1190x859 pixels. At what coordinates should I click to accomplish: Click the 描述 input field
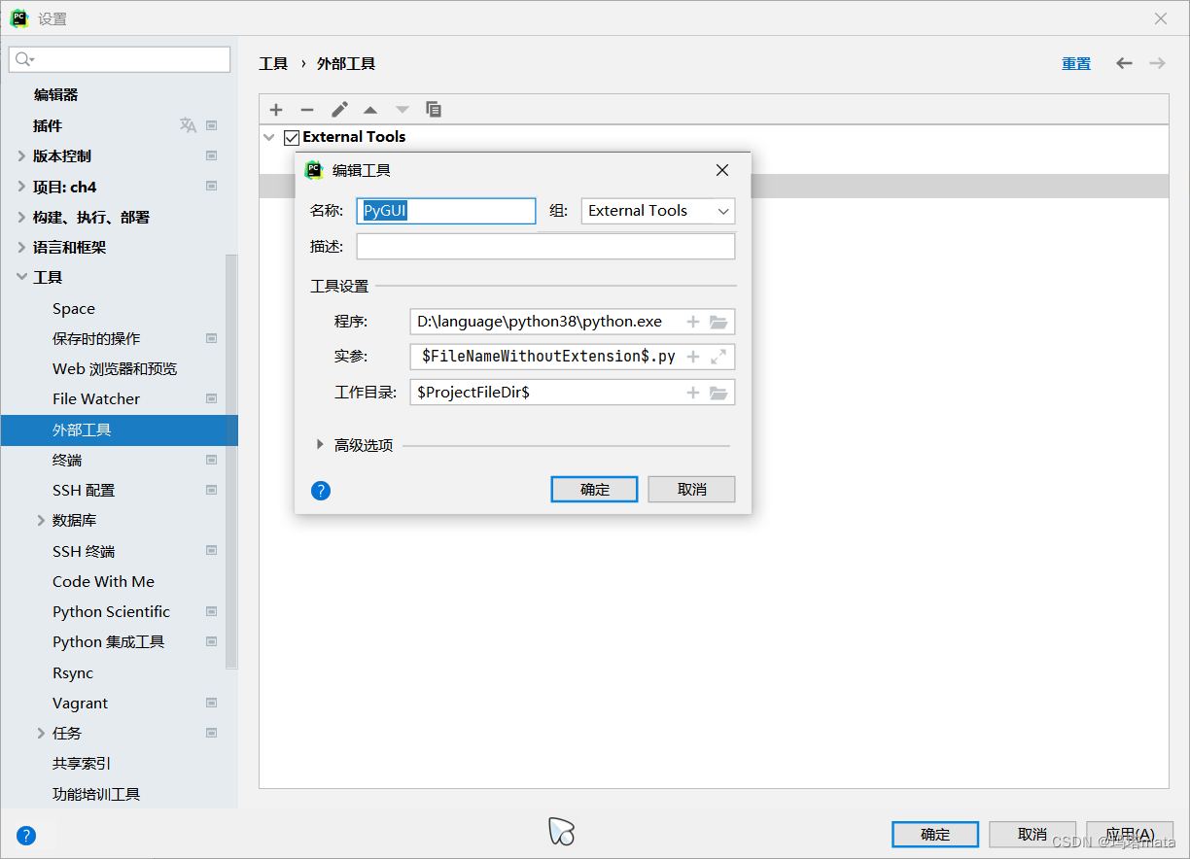point(545,247)
